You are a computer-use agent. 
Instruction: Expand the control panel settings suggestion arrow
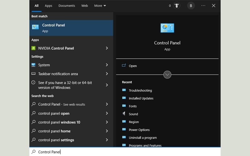click(107, 140)
